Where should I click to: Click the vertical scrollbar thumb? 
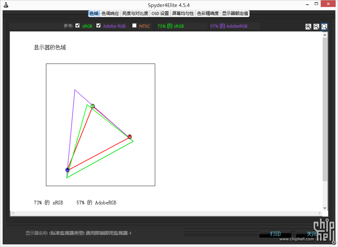pos(325,109)
